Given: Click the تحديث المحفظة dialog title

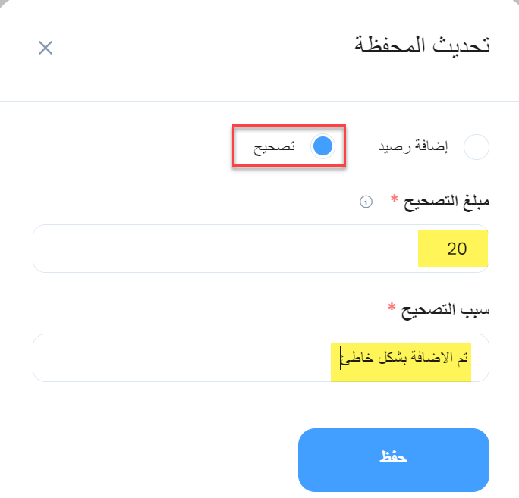Looking at the screenshot, I should point(422,45).
